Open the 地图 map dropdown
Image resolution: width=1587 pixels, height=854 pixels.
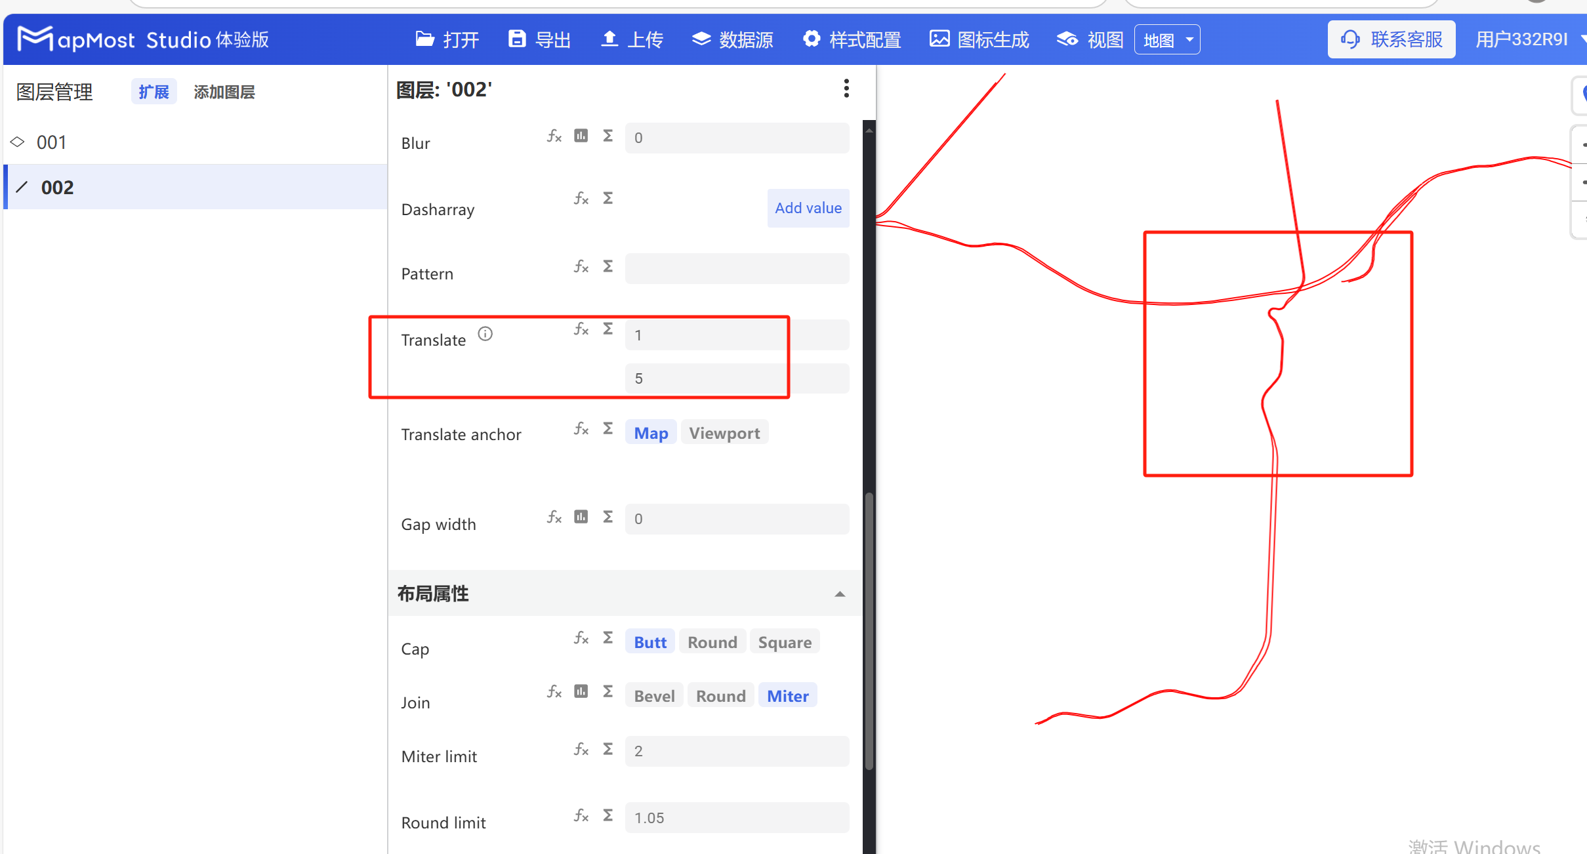[1166, 39]
